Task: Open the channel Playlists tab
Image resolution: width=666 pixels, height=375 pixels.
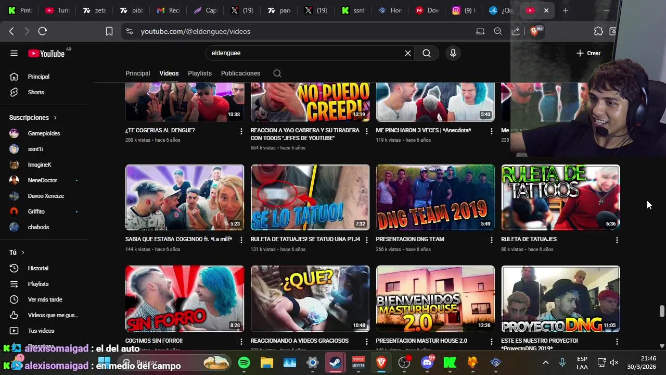Action: click(200, 73)
